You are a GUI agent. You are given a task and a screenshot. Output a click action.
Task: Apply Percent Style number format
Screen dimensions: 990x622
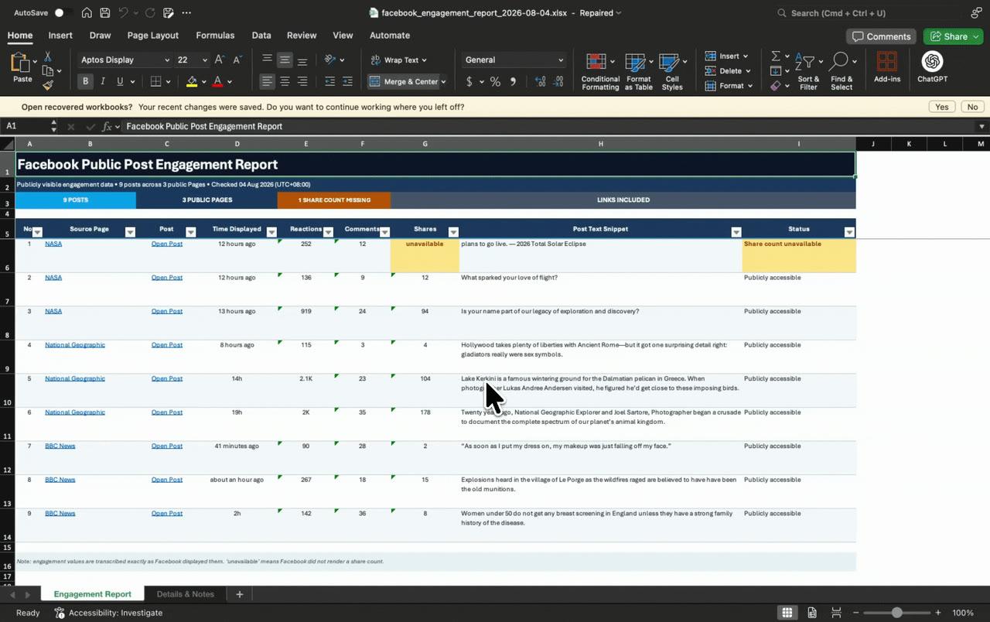[495, 81]
